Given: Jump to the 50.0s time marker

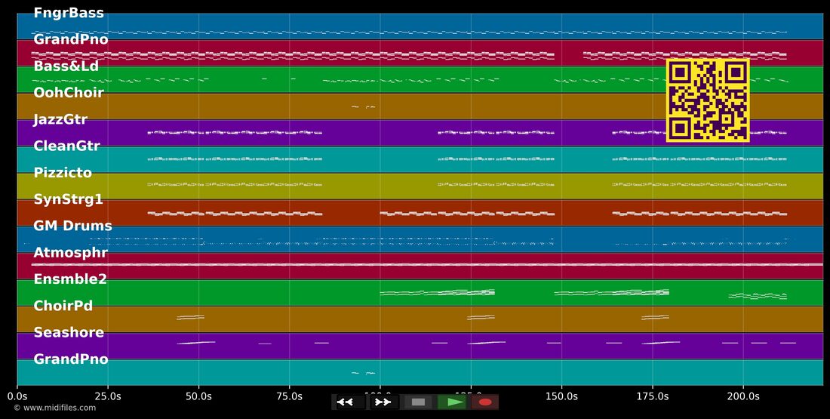Looking at the screenshot, I should point(198,396).
